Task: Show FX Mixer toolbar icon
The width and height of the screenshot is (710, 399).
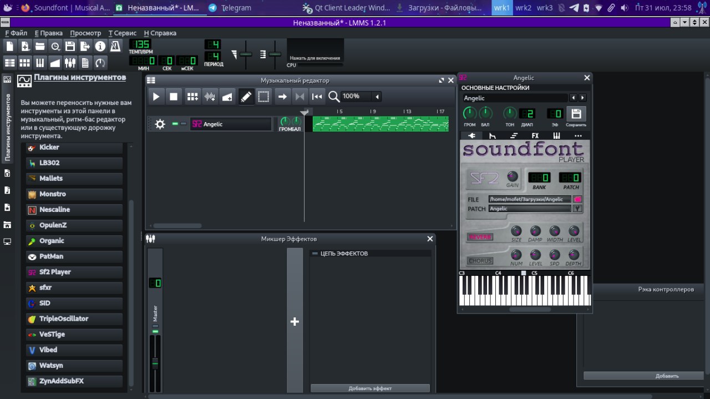Action: pyautogui.click(x=70, y=62)
